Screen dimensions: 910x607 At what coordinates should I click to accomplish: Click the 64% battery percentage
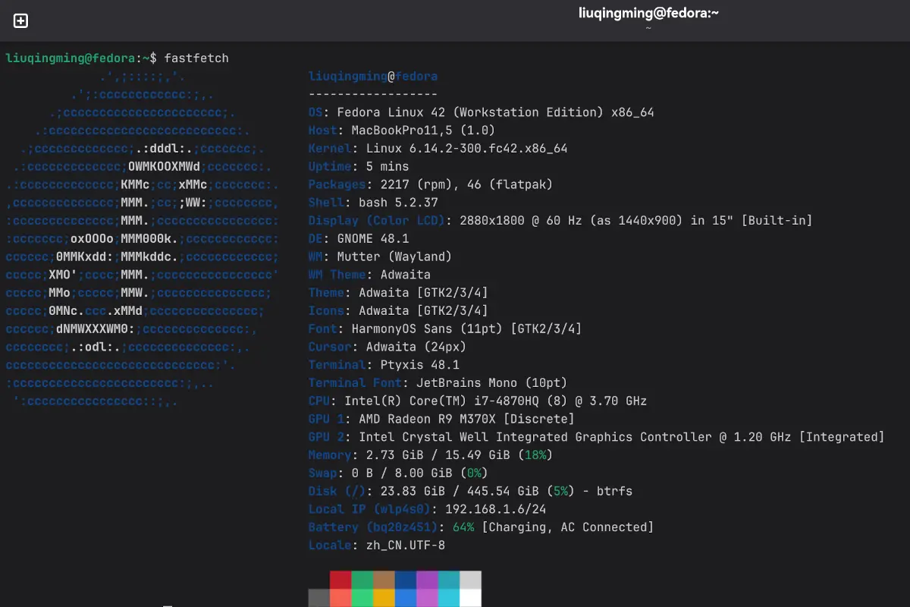point(463,527)
